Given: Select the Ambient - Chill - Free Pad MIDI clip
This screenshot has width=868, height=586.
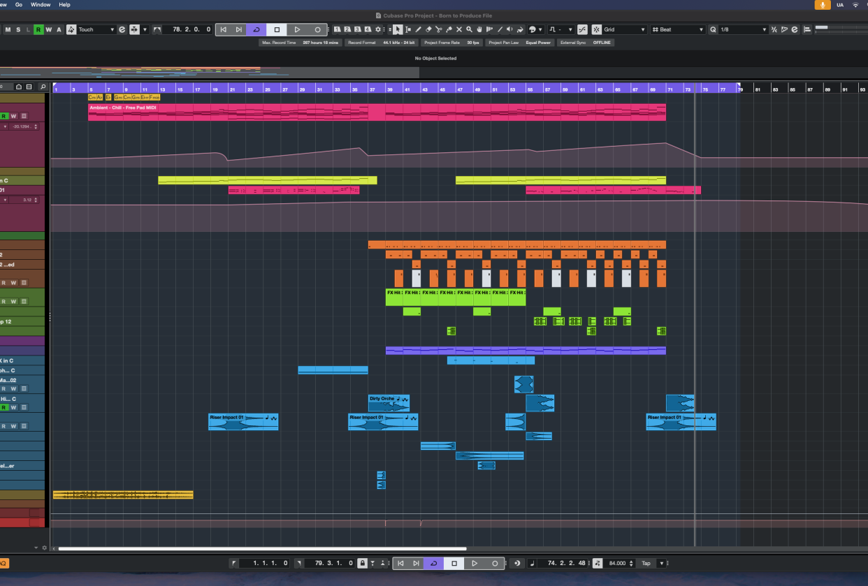Looking at the screenshot, I should point(377,112).
